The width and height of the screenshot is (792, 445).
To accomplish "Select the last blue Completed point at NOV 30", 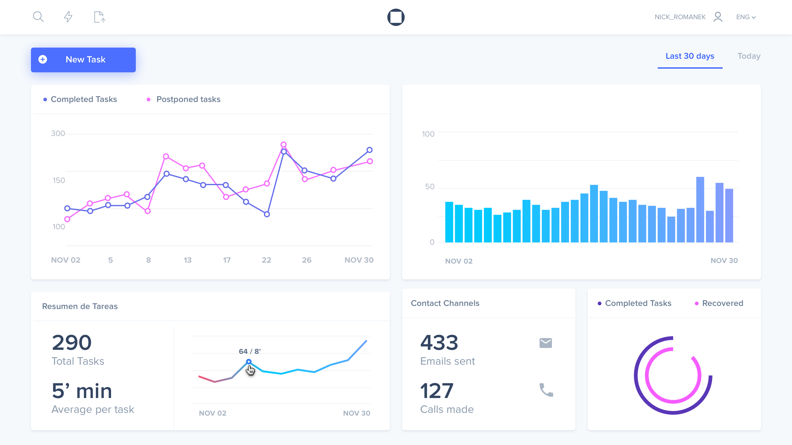I will tap(369, 150).
